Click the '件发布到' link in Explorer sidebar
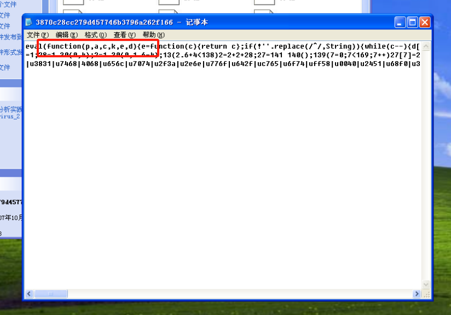The height and width of the screenshot is (315, 451). [11, 37]
